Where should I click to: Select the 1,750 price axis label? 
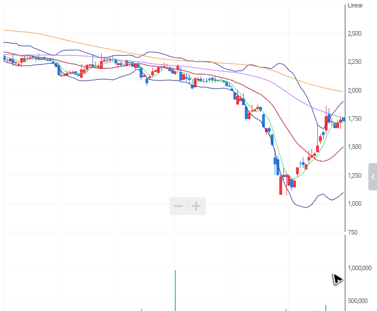[x=355, y=118]
